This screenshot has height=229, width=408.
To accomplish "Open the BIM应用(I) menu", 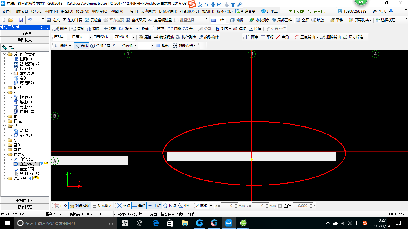I will (x=168, y=11).
